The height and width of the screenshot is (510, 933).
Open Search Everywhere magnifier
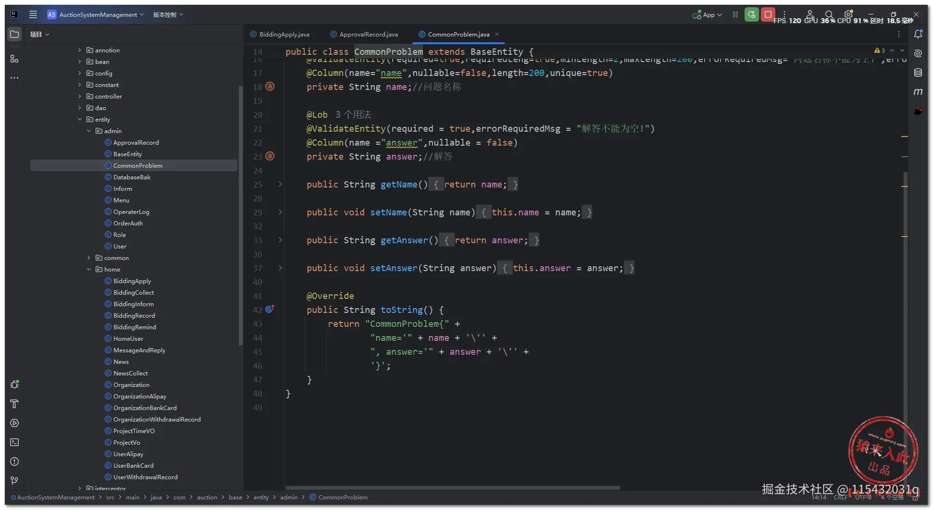pos(829,14)
